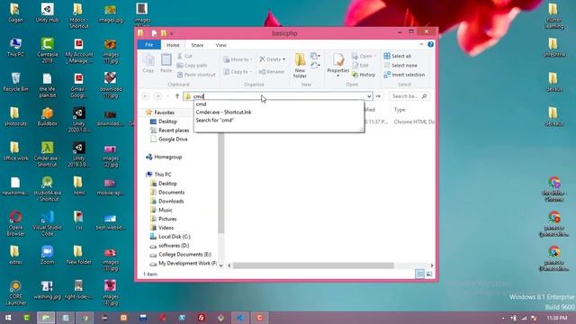Expand the address bar history dropdown

(x=369, y=96)
